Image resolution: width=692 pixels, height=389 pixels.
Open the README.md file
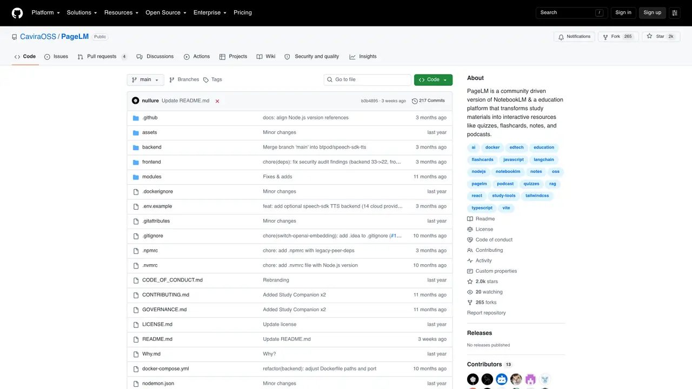coord(157,339)
